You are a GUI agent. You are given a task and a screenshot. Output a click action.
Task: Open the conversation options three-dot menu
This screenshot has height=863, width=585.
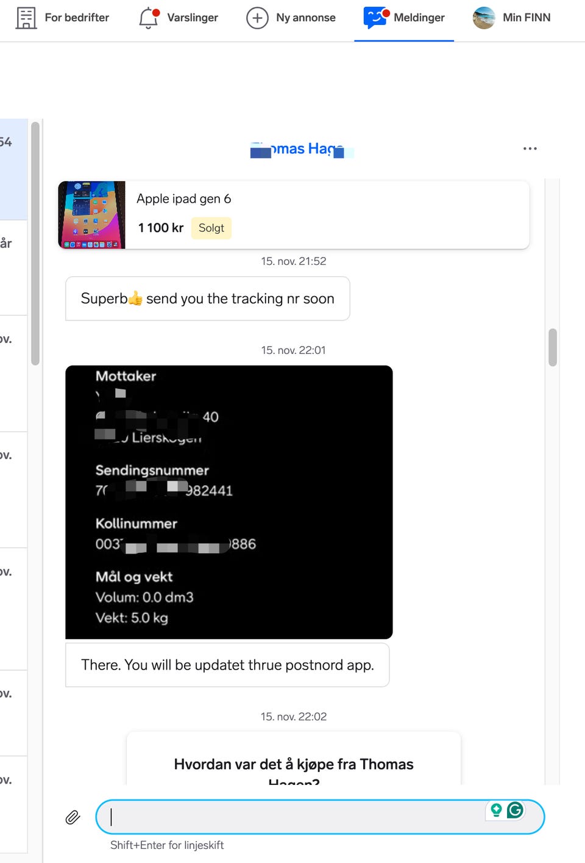coord(530,148)
